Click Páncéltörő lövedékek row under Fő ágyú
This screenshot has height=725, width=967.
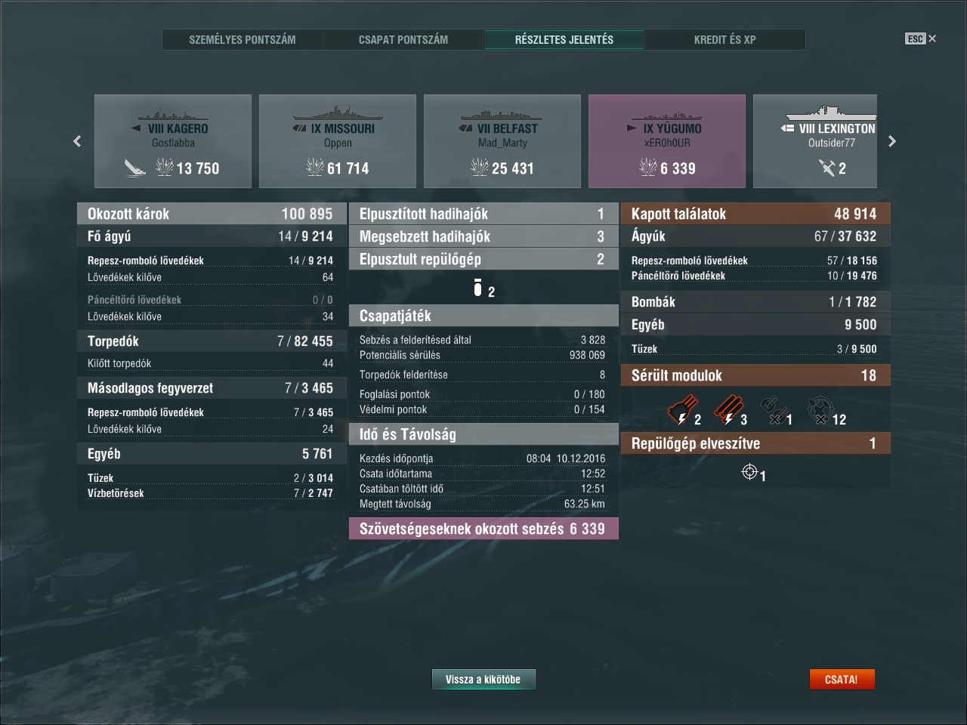[x=210, y=300]
